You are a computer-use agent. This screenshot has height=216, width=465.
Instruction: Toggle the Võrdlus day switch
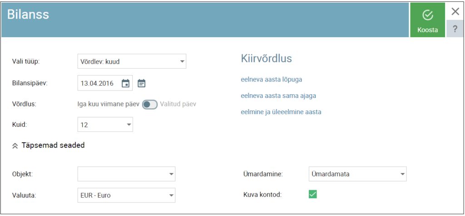(149, 104)
